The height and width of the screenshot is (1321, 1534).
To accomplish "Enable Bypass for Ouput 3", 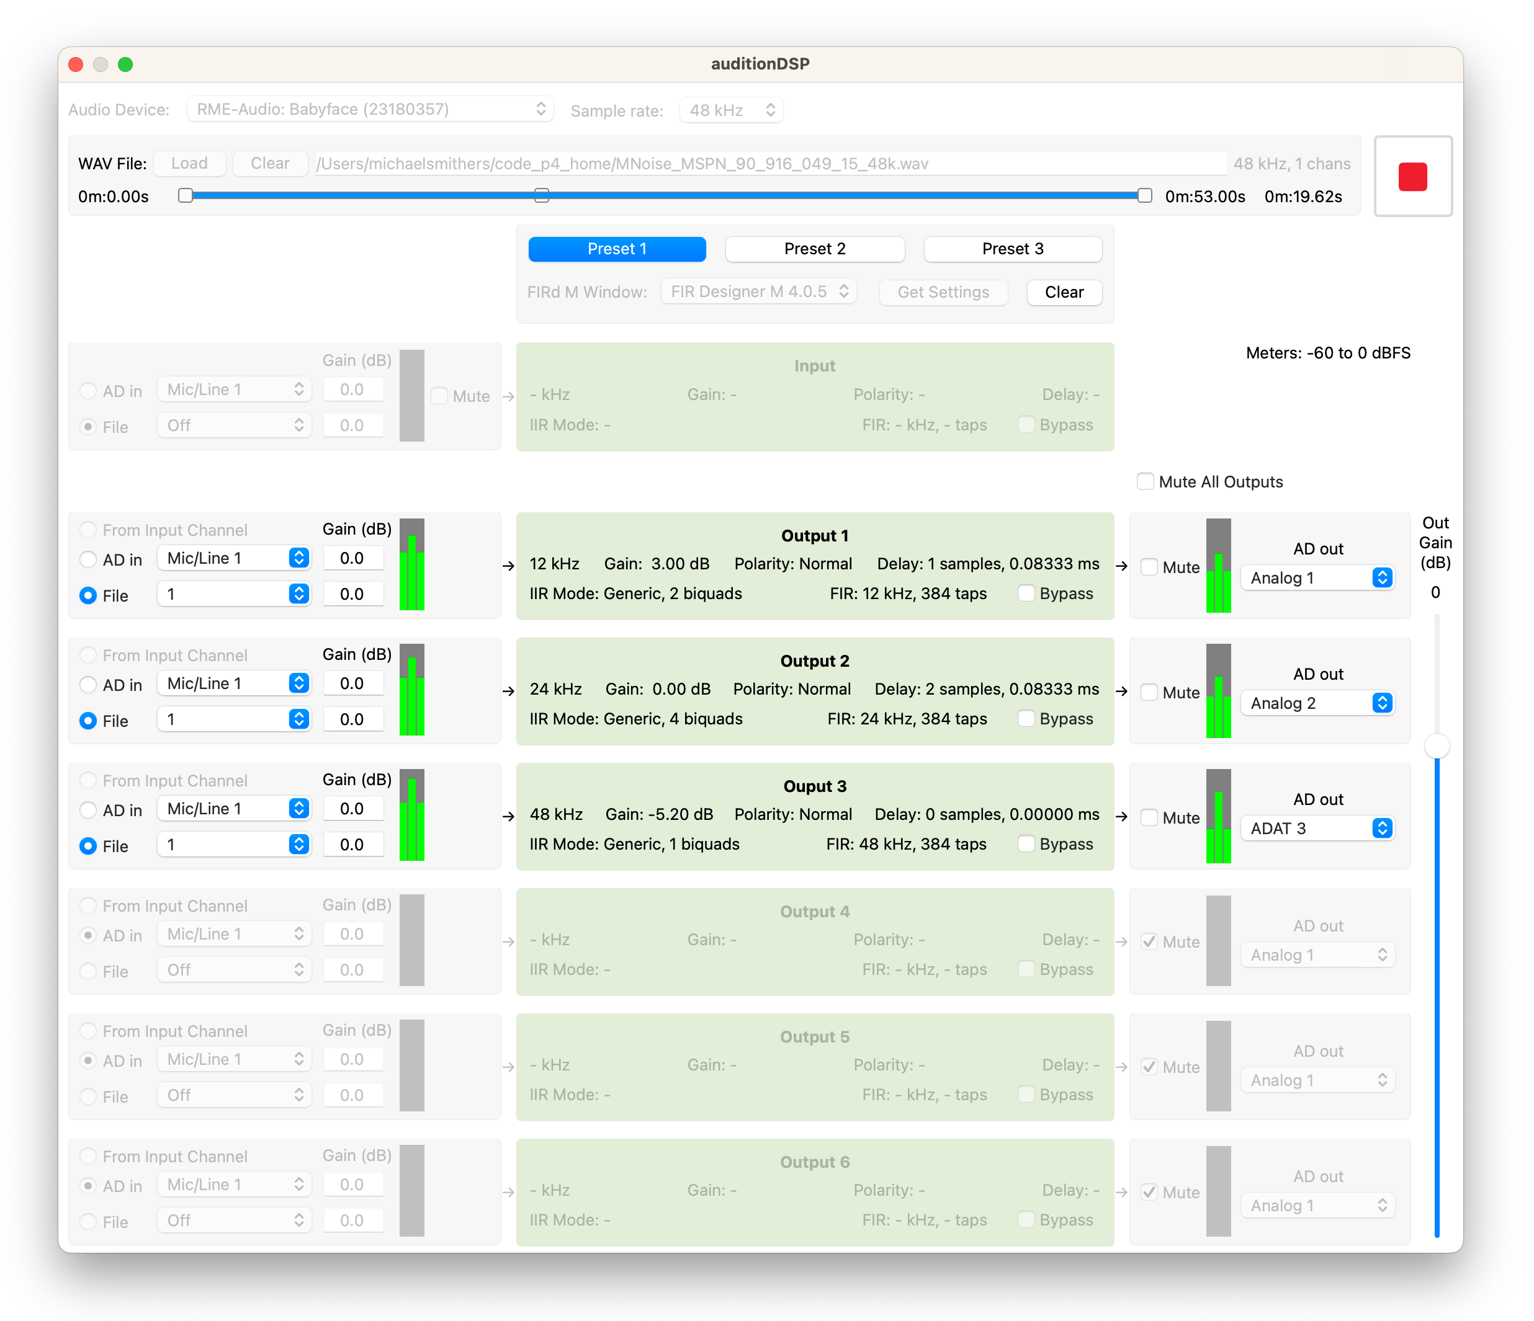I will (1026, 843).
